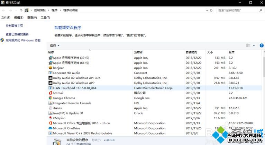Click Dolby Audio X2 Windows API SDK icon
This screenshot has width=265, height=145.
coord(51,78)
